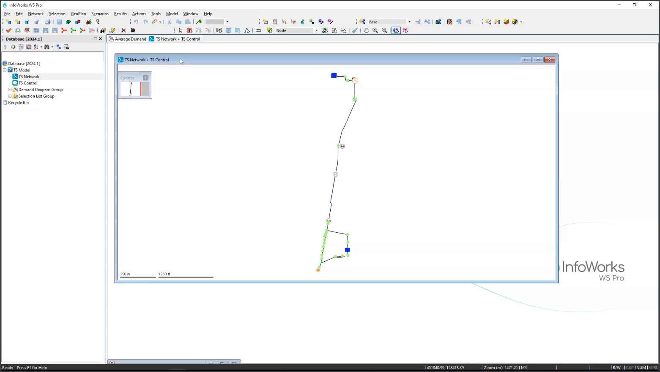
Task: Float the Database panel with the square button
Action: tap(95, 38)
